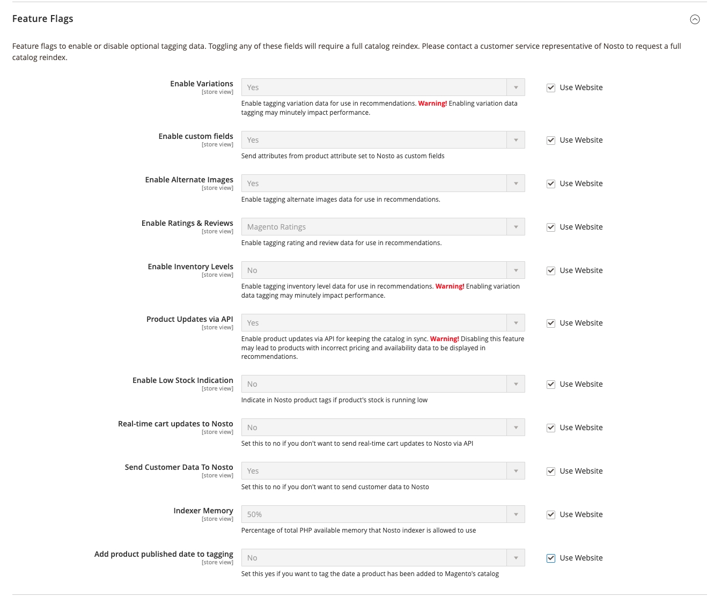Collapse the Feature Flags section

(x=695, y=19)
